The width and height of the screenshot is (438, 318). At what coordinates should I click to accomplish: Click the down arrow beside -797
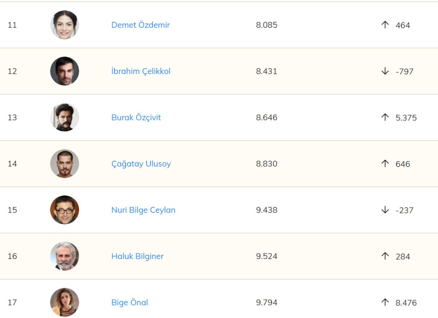point(385,71)
